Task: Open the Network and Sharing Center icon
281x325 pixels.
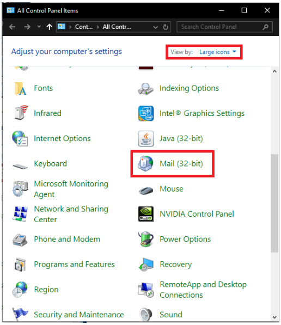Action: pyautogui.click(x=20, y=214)
